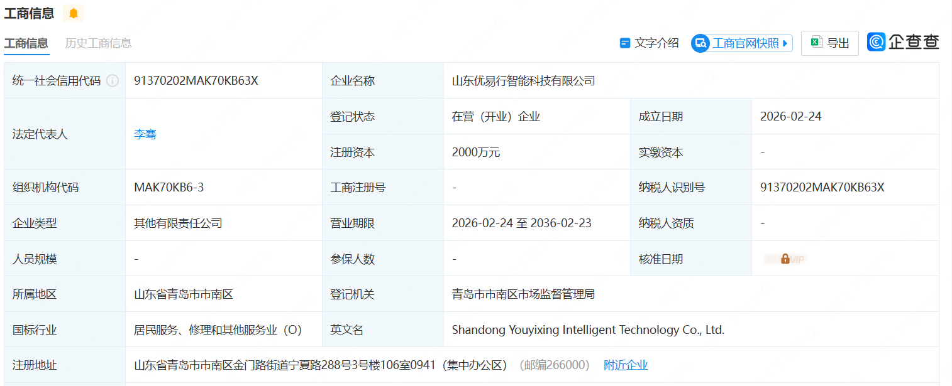
Task: Click info icon beside 统一社会信用代码
Action: point(113,81)
